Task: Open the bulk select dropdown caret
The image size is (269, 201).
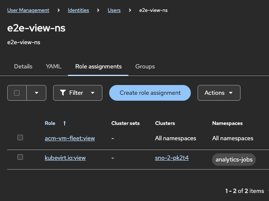Action: [36, 93]
